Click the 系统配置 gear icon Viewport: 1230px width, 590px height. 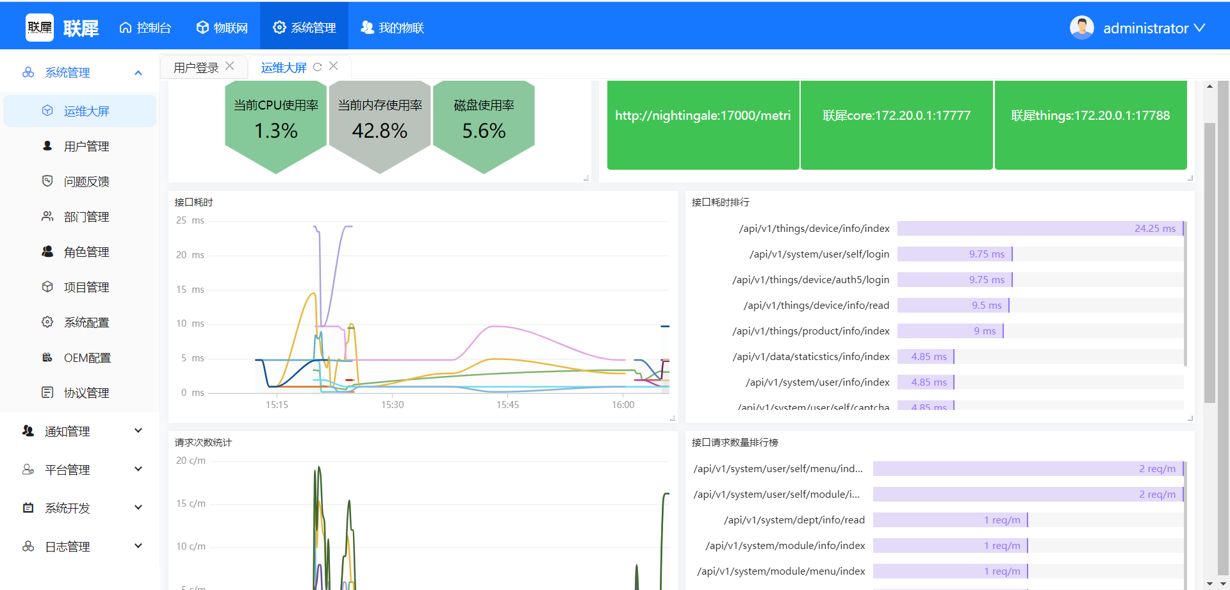[47, 322]
